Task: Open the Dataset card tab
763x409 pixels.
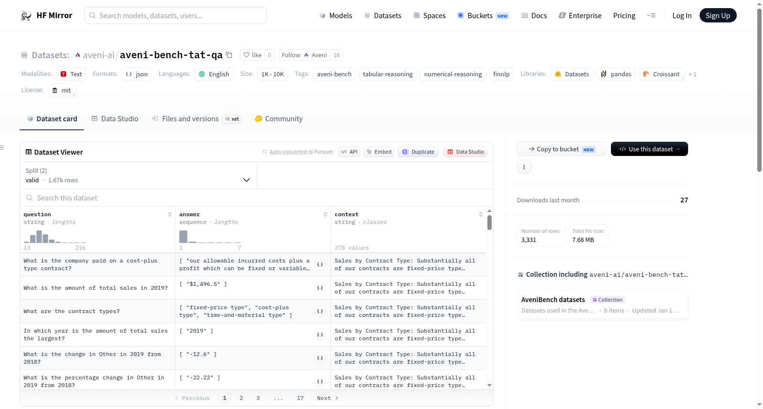Action: tap(52, 119)
